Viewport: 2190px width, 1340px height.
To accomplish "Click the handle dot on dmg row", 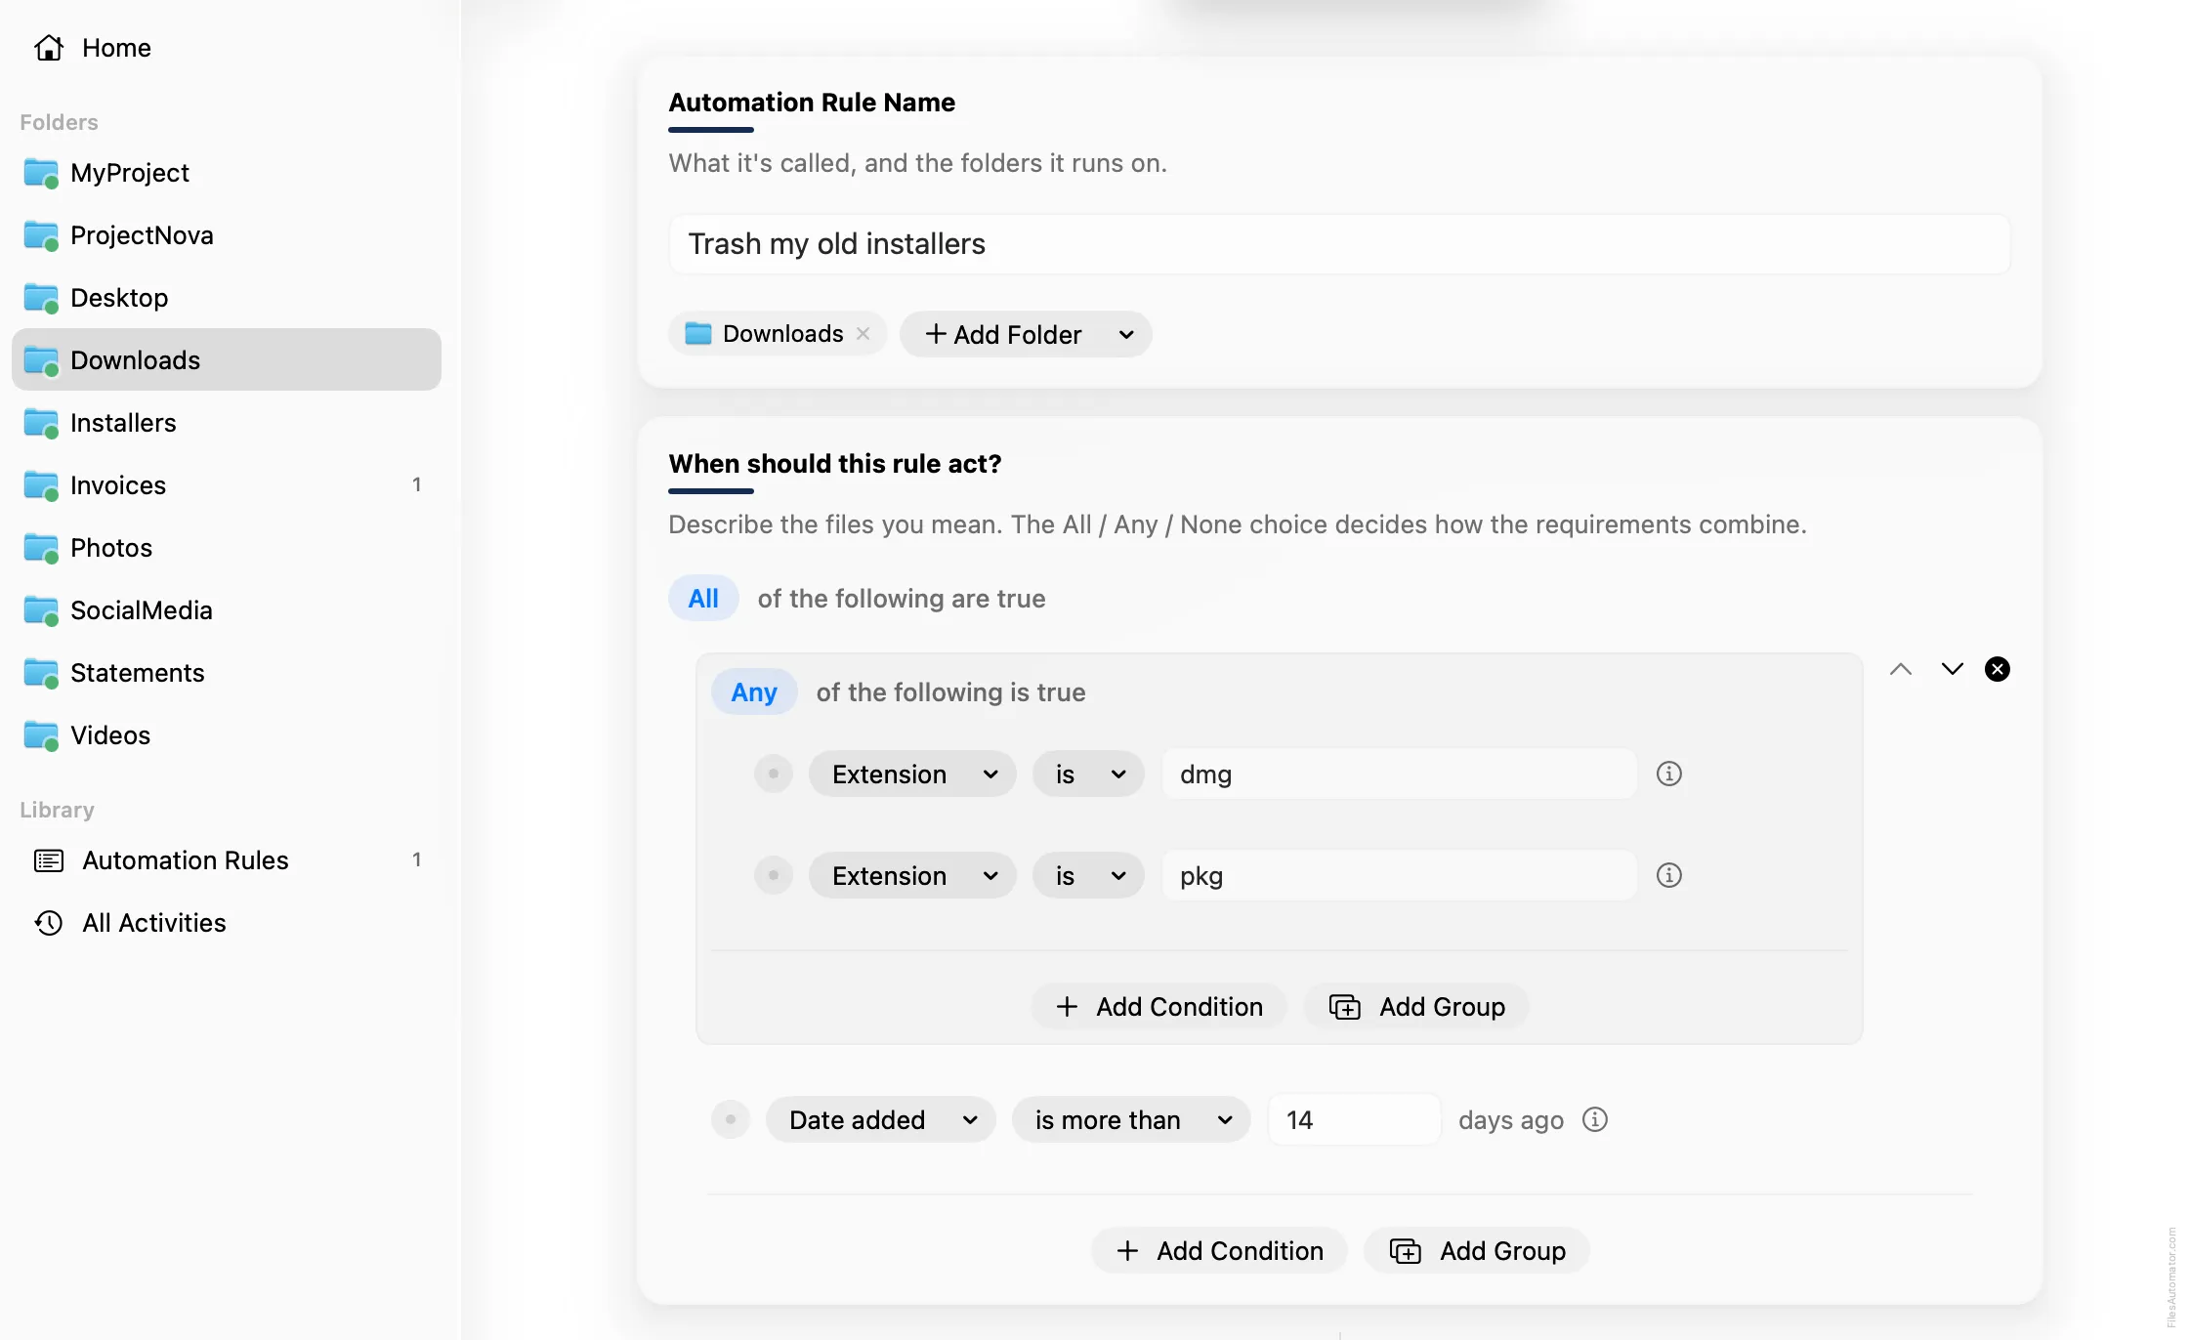I will coord(774,774).
